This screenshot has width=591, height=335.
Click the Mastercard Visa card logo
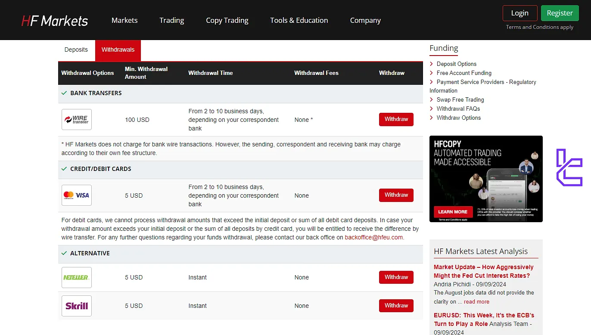coord(77,195)
